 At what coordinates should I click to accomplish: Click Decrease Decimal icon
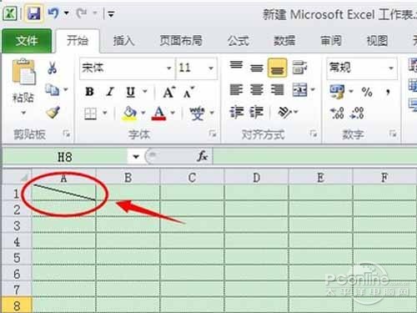358,114
